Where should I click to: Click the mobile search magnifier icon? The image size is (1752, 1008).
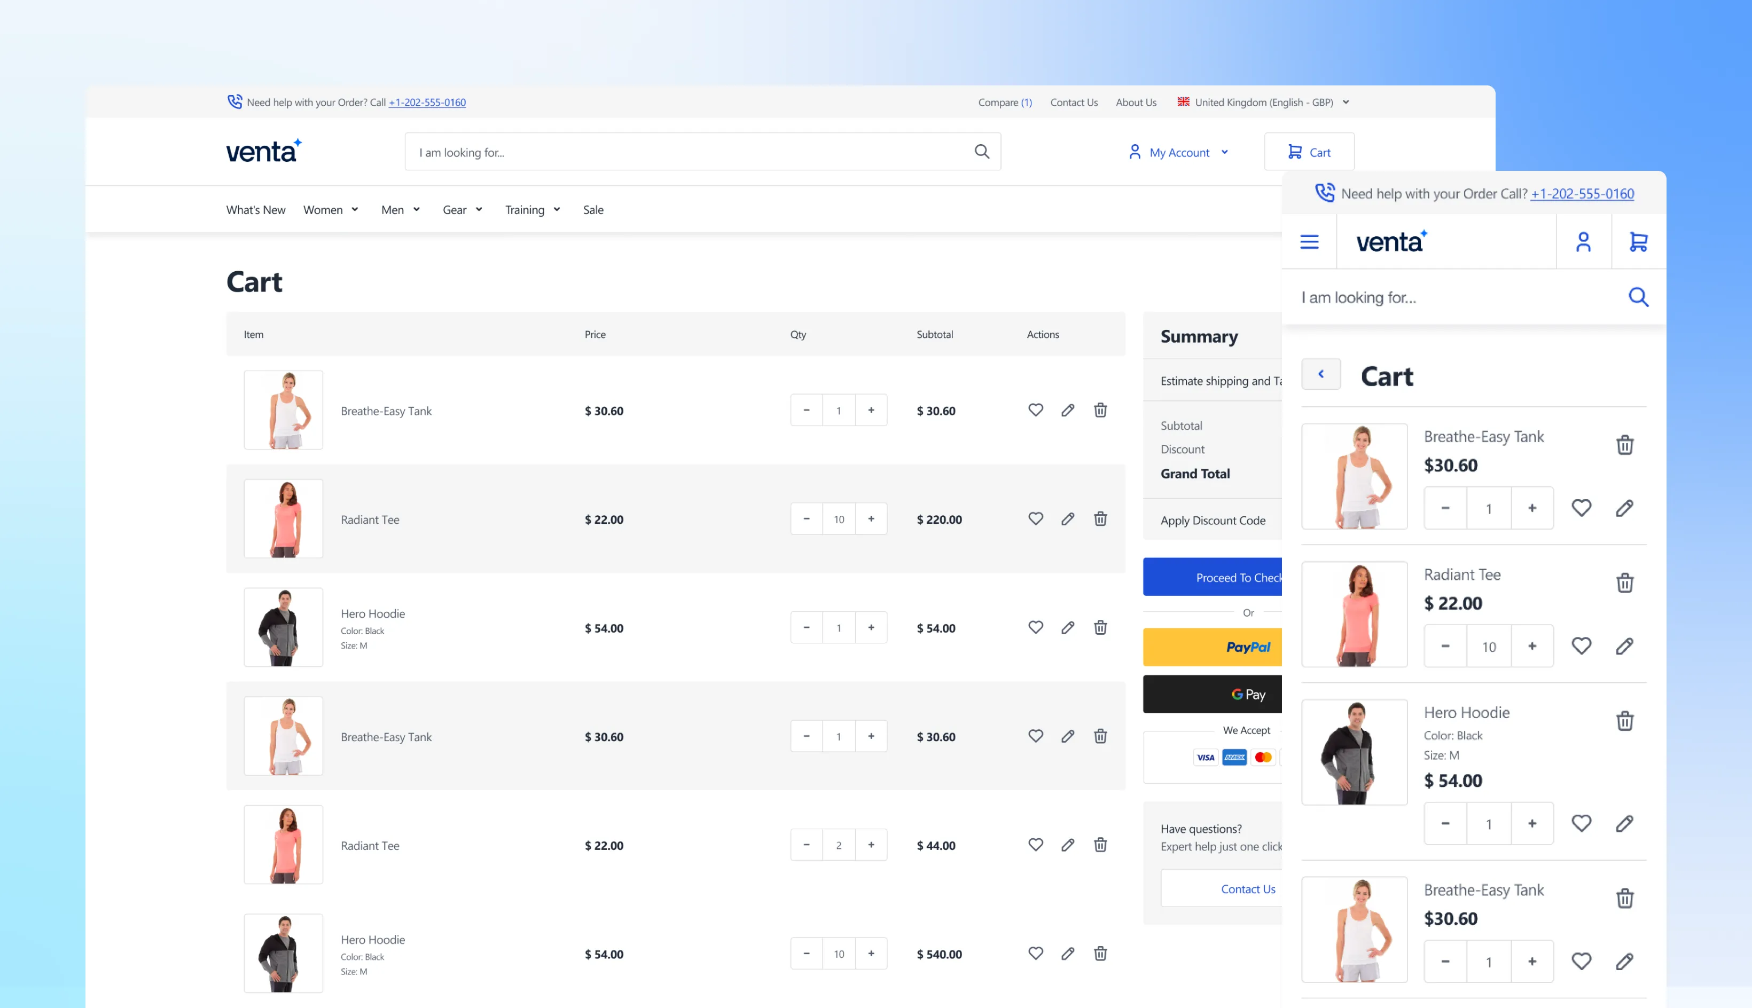1638,297
